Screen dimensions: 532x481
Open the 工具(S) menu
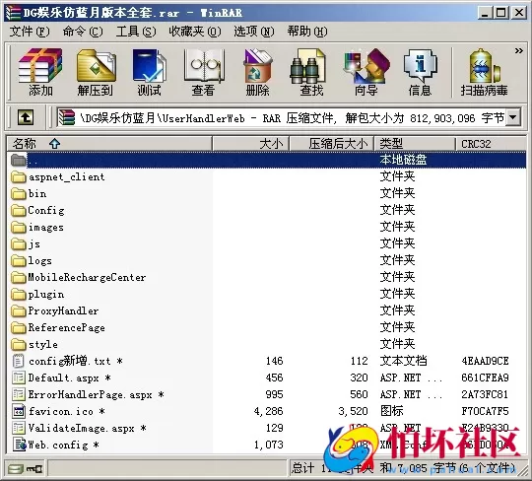click(136, 32)
